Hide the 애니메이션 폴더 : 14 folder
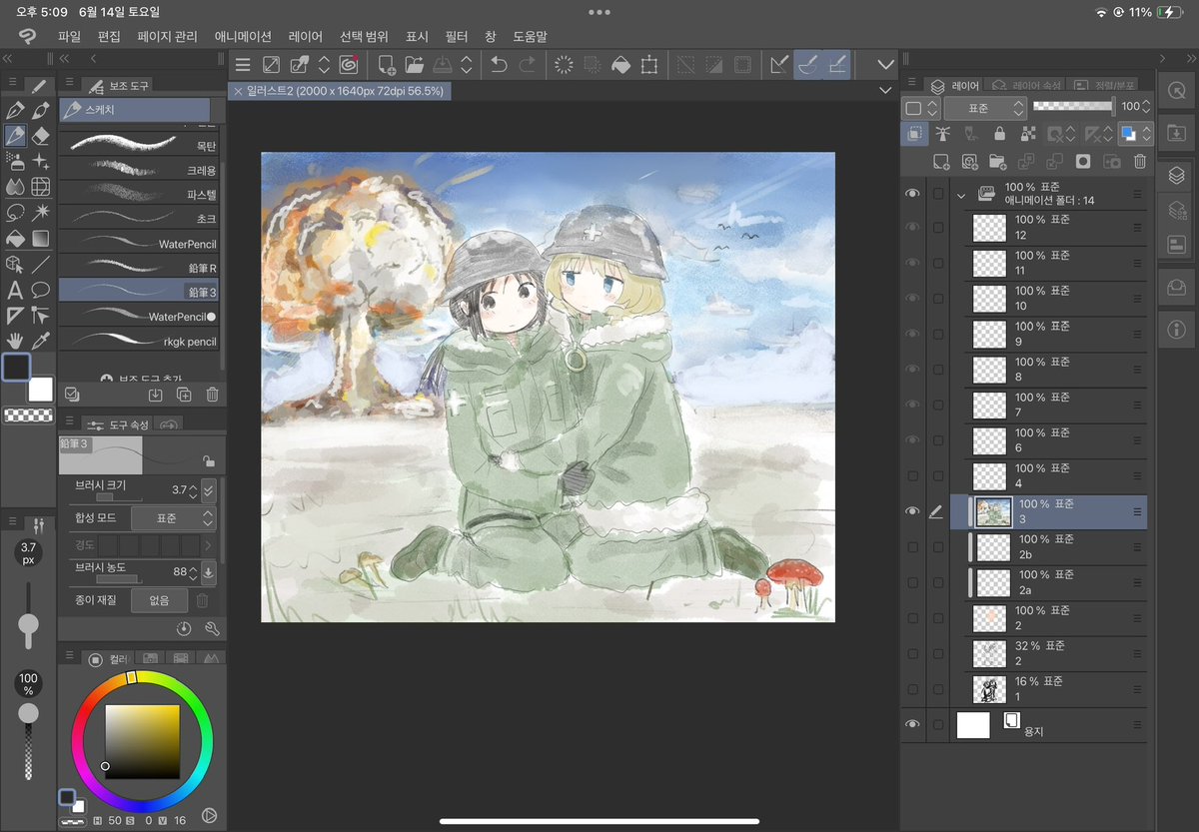The height and width of the screenshot is (832, 1199). (x=912, y=193)
